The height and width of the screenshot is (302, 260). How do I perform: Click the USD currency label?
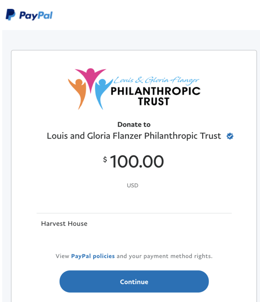(133, 186)
